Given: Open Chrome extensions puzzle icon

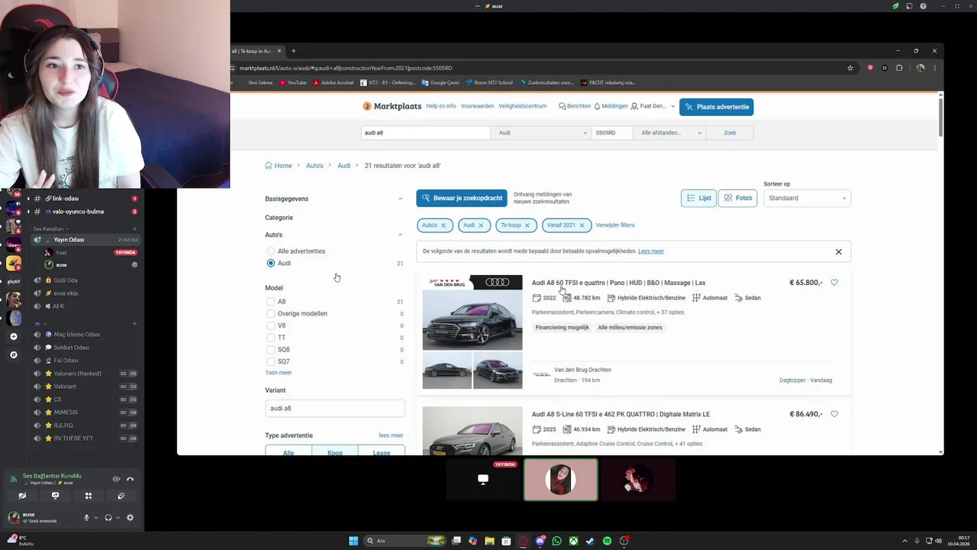Looking at the screenshot, I should click(x=899, y=68).
